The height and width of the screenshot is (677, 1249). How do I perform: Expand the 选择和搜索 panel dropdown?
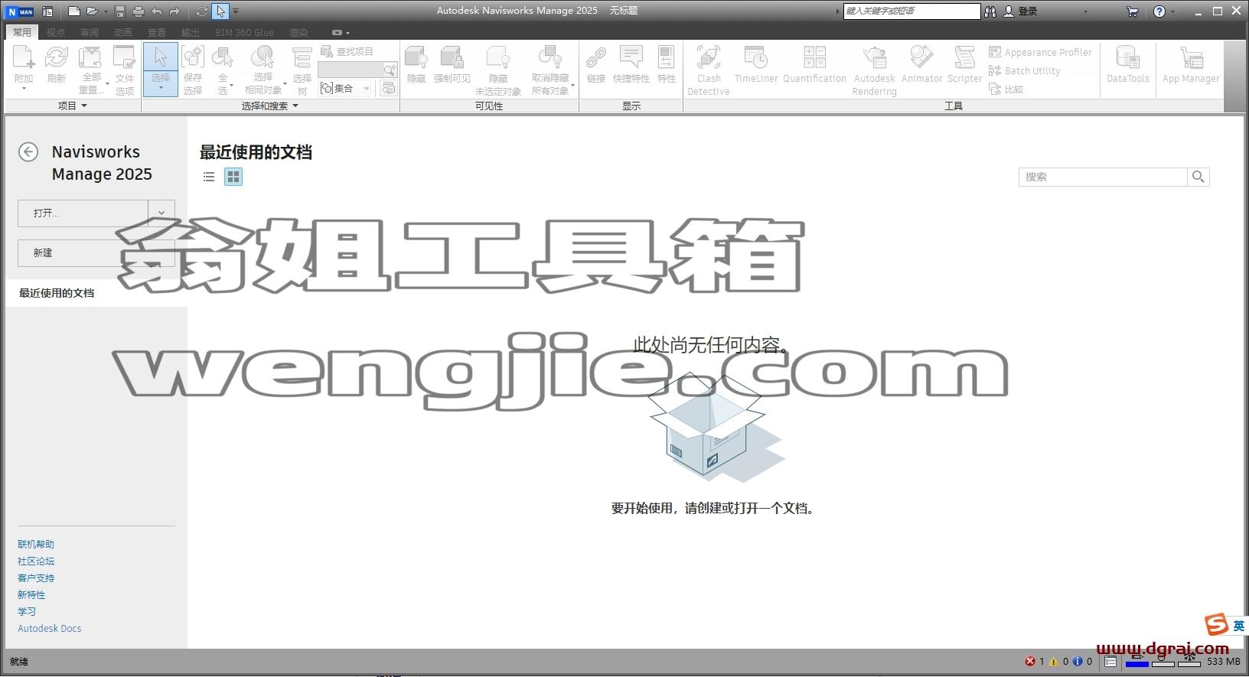pos(295,106)
